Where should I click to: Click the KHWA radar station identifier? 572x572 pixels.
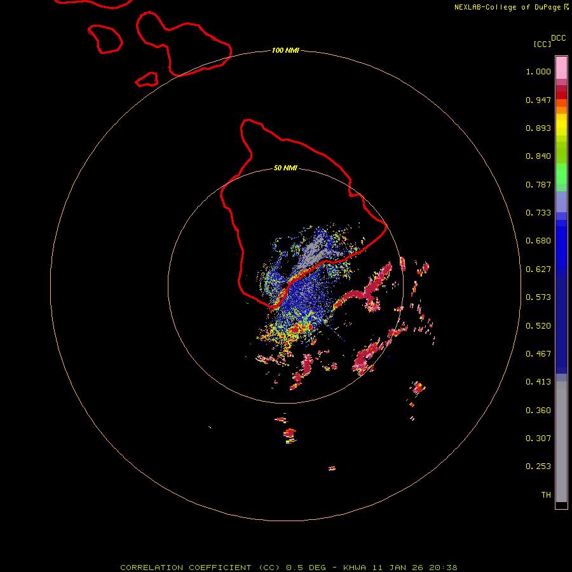pos(354,568)
